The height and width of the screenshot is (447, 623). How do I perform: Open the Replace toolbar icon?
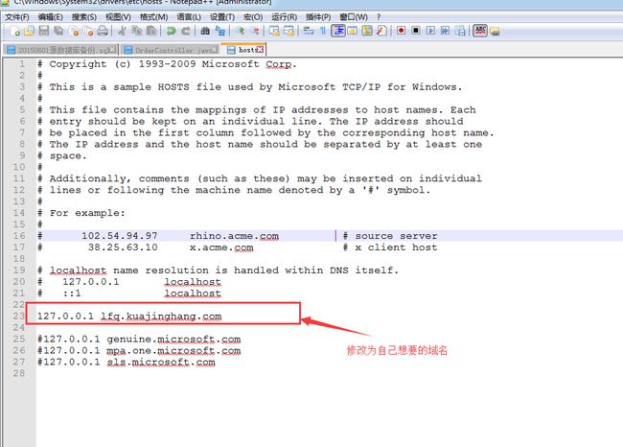tap(220, 31)
